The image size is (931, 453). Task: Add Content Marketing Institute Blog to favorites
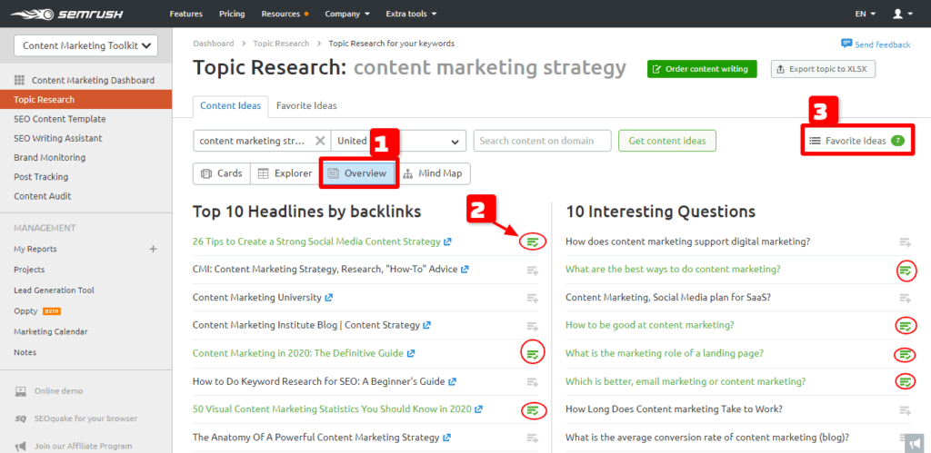click(532, 327)
